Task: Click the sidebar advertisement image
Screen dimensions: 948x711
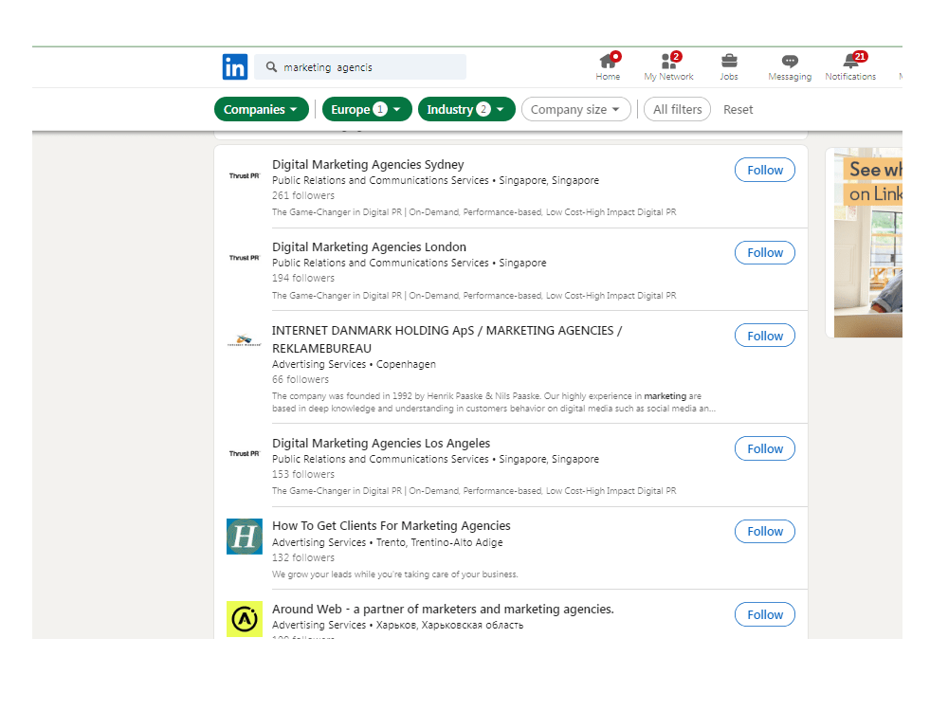Action: pos(868,243)
